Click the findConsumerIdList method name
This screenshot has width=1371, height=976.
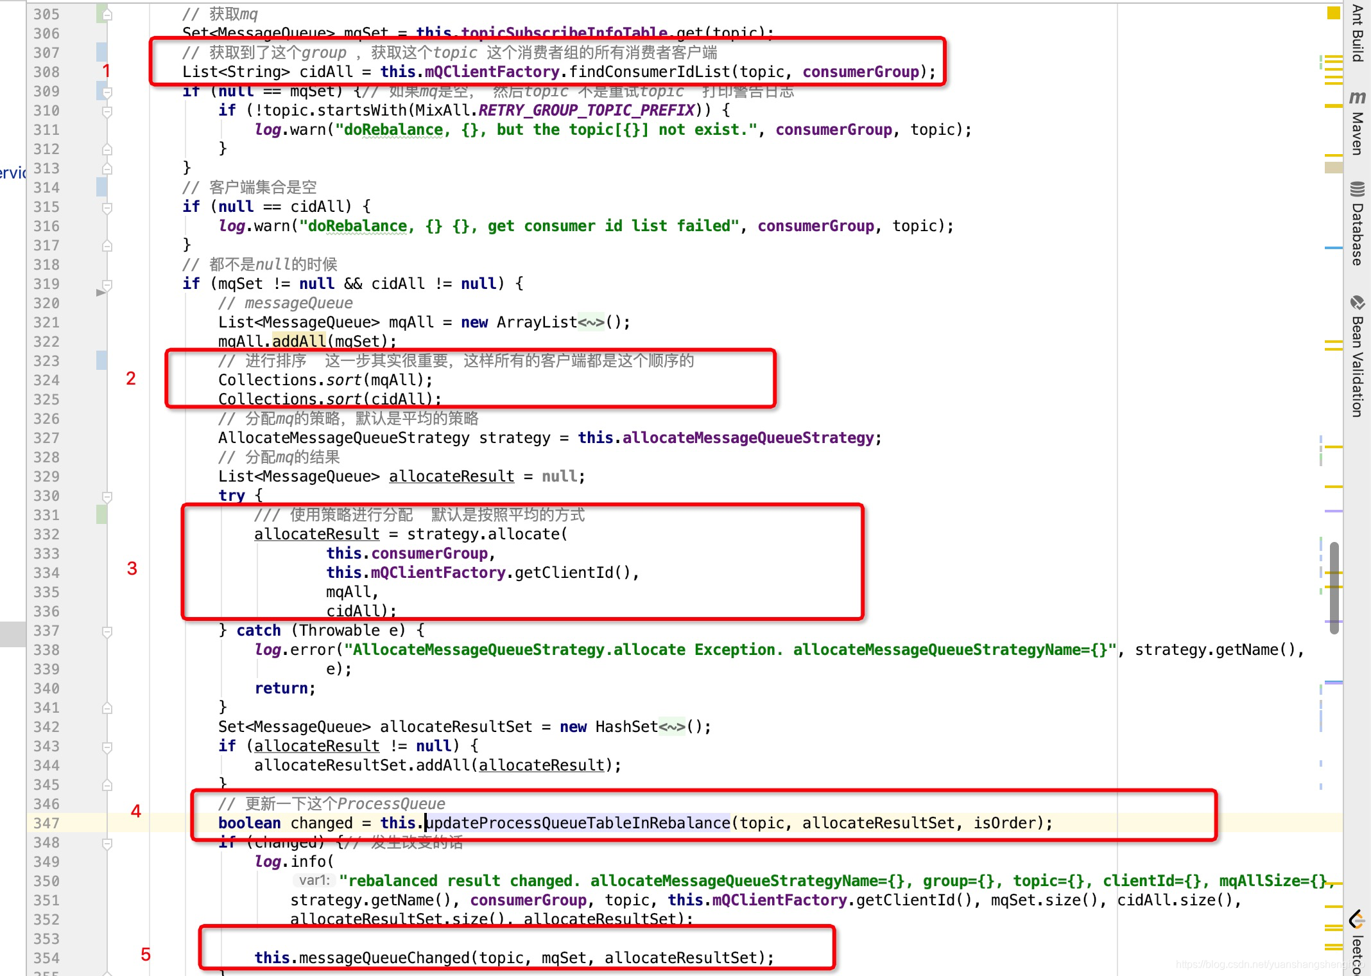click(x=650, y=72)
